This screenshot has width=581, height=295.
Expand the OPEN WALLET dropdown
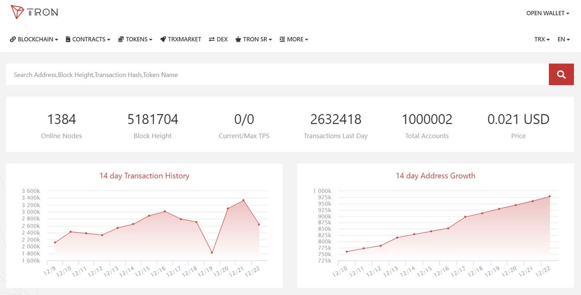[548, 13]
